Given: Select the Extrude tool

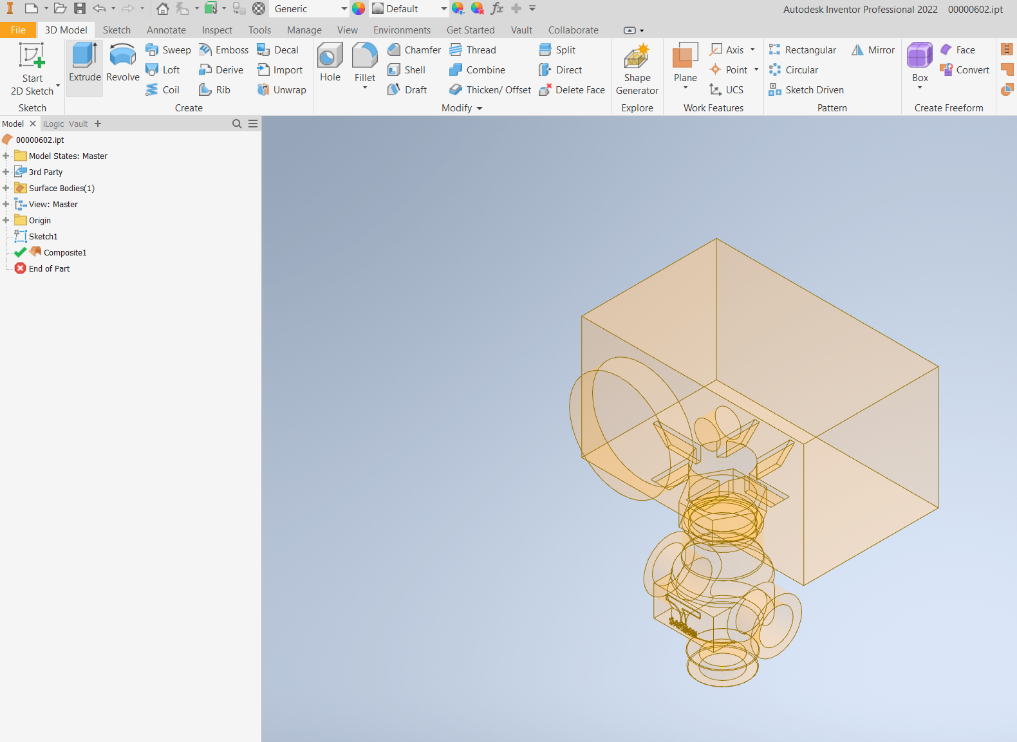Looking at the screenshot, I should 84,62.
